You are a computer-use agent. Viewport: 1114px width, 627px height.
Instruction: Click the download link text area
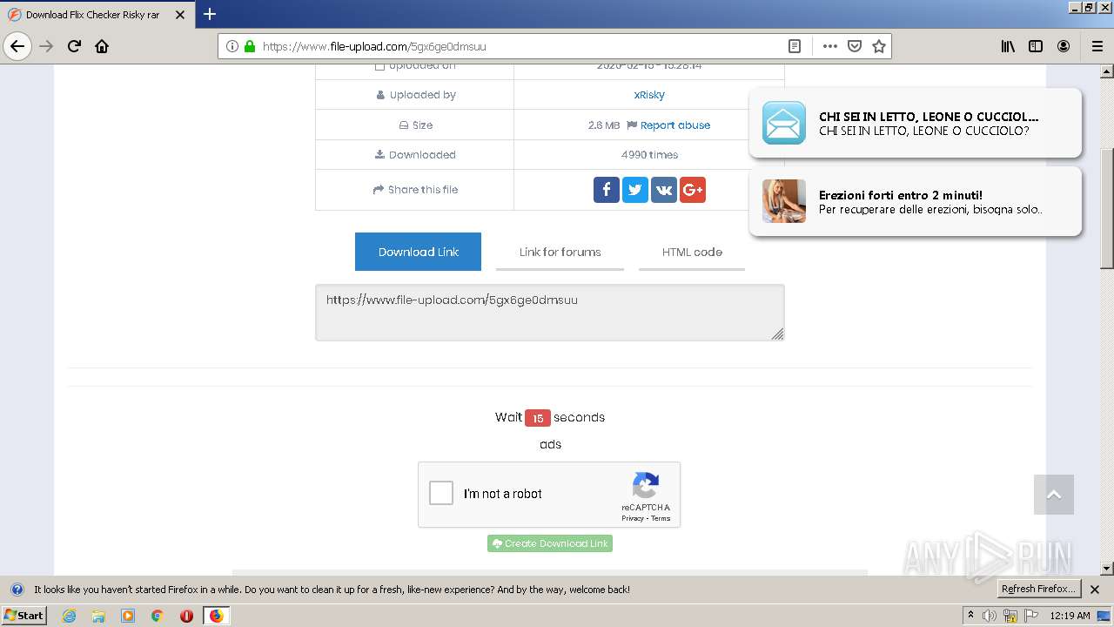click(550, 312)
